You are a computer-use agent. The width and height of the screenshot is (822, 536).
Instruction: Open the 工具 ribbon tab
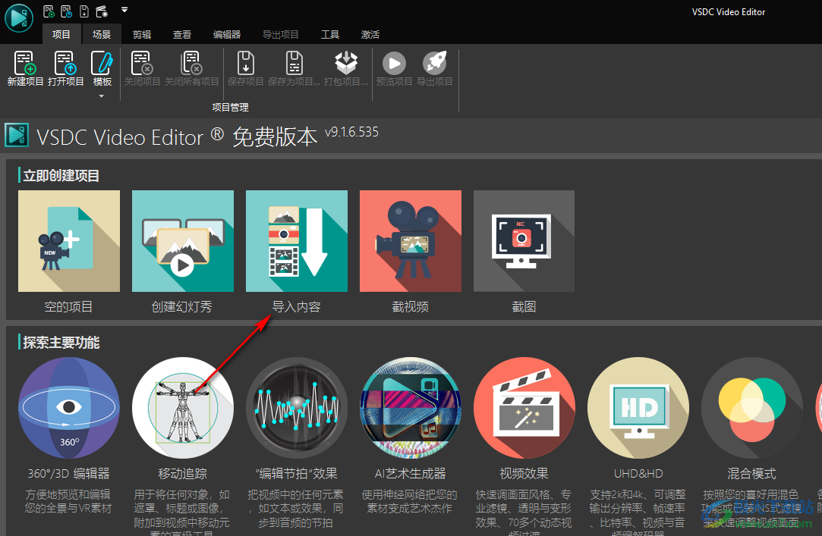330,35
